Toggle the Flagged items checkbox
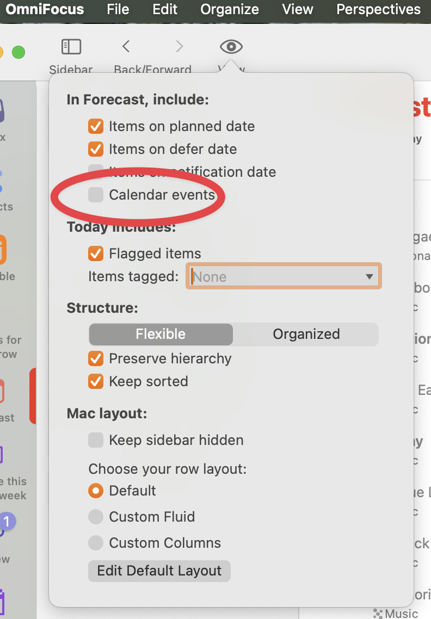Viewport: 431px width, 619px height. (96, 253)
